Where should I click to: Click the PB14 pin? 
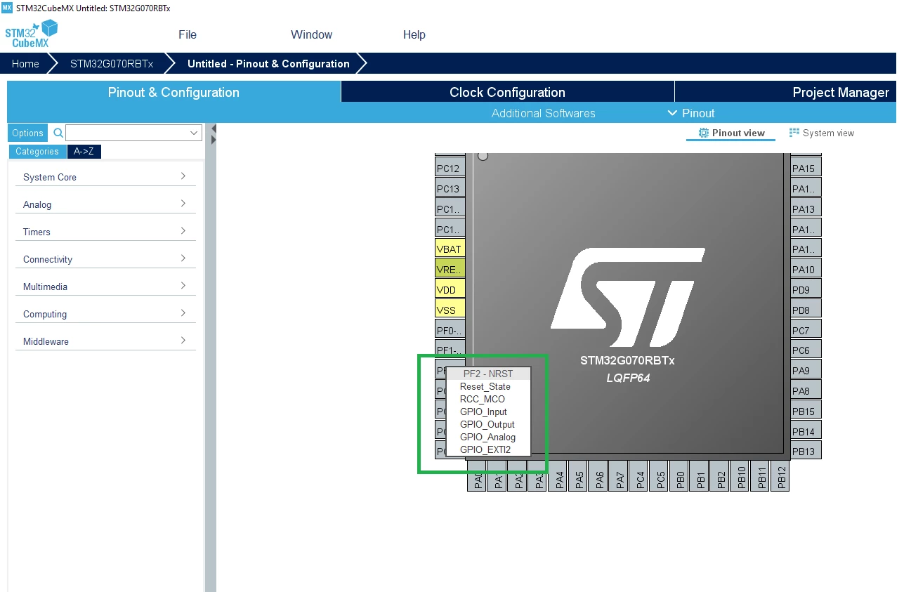(x=806, y=431)
